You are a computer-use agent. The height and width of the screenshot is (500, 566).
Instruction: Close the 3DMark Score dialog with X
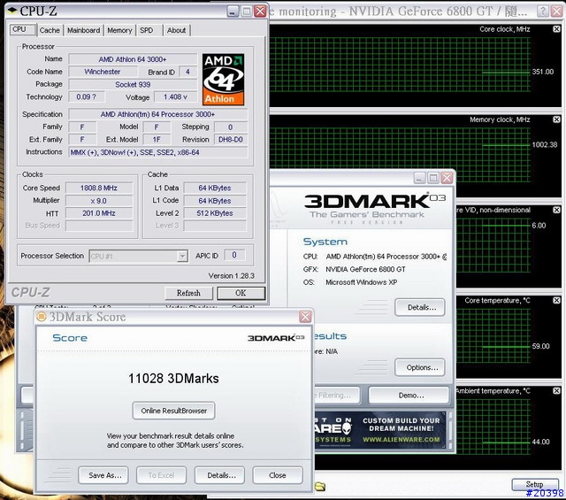(305, 317)
